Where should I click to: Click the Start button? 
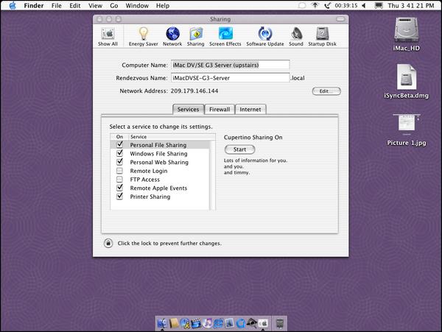(240, 149)
